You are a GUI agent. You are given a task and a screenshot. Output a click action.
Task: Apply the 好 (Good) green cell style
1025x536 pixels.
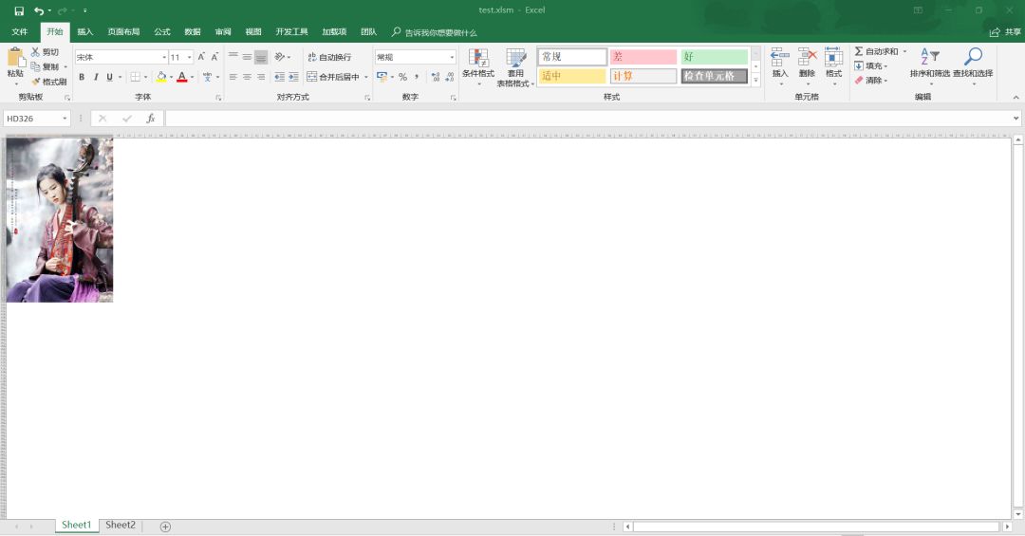tap(714, 57)
